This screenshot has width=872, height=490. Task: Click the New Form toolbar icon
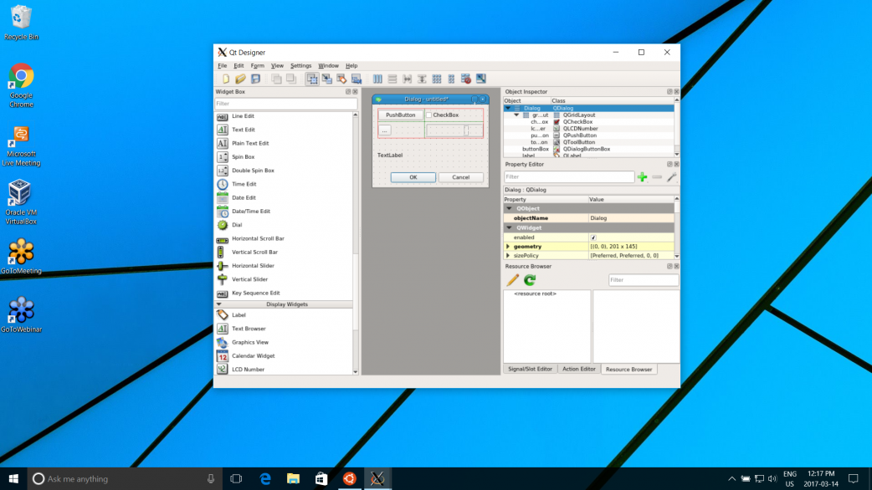coord(225,79)
